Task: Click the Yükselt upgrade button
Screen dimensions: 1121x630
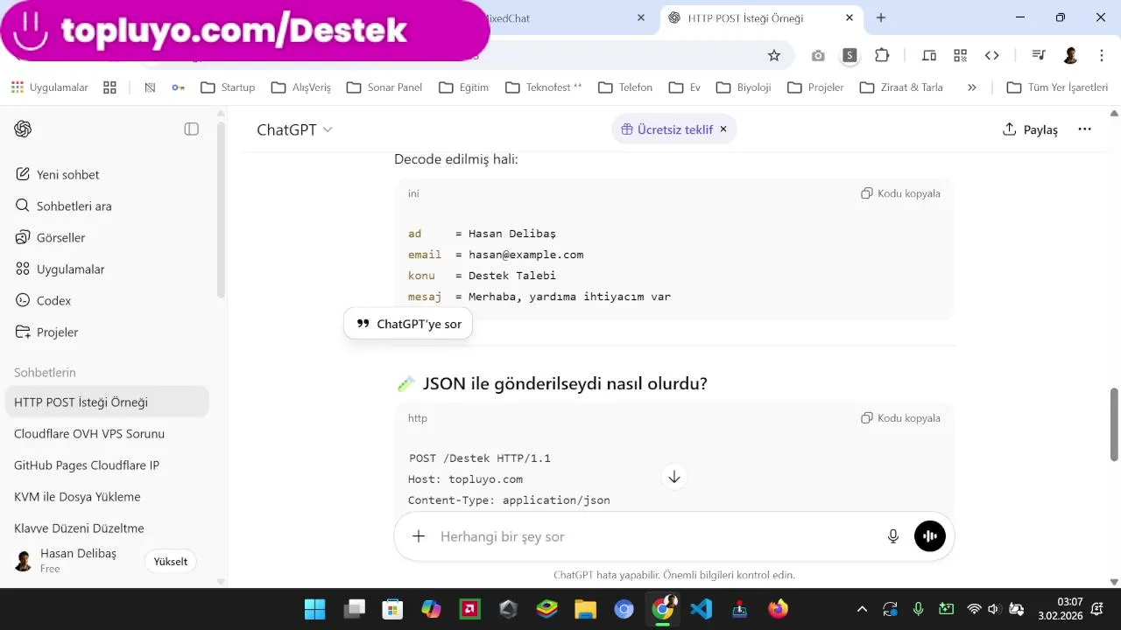Action: pyautogui.click(x=171, y=562)
